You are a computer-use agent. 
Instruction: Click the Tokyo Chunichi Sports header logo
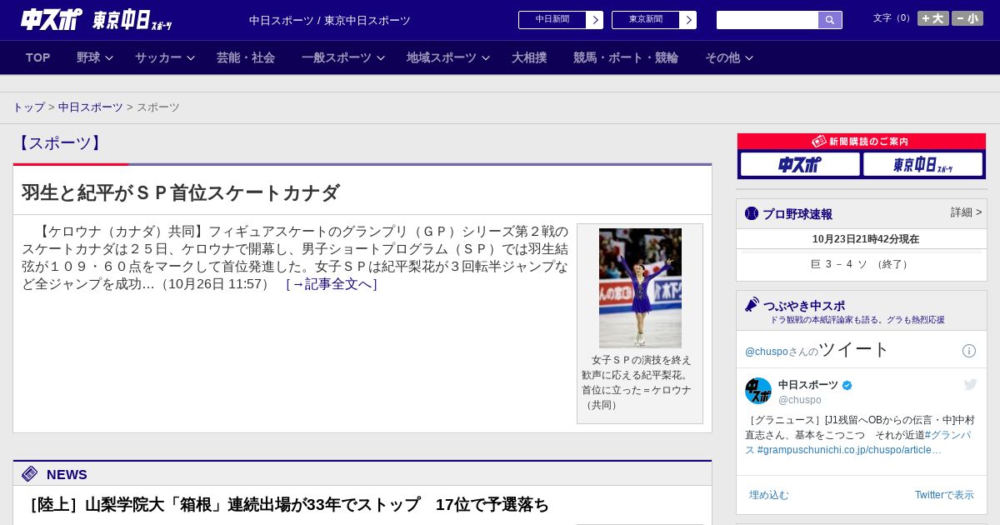132,20
